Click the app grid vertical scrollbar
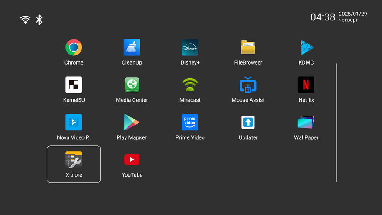Image resolution: width=382 pixels, height=215 pixels. (x=336, y=123)
